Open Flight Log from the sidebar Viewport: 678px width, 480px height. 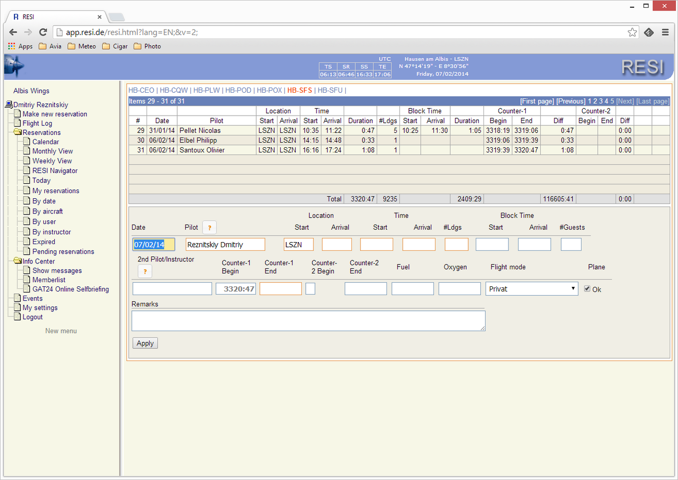click(37, 123)
